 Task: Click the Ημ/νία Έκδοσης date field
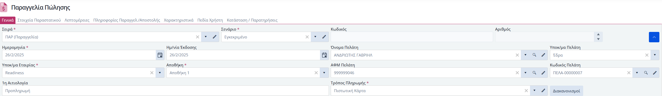pyautogui.click(x=243, y=55)
